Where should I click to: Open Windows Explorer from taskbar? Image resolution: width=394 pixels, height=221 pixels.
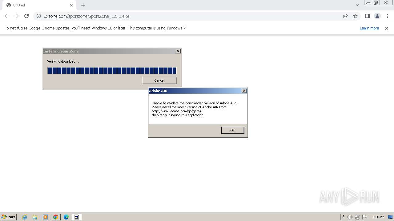tap(35, 217)
